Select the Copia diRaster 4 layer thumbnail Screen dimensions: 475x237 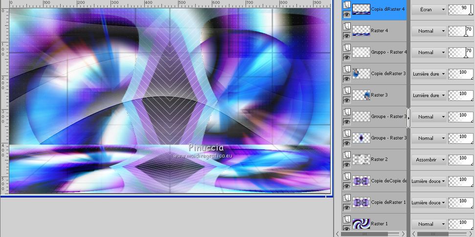click(x=361, y=9)
